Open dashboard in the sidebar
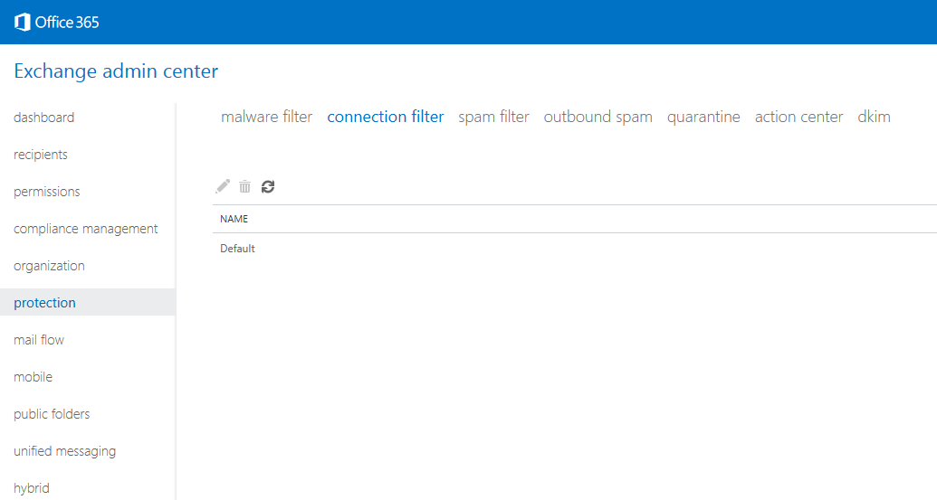Screen dimensions: 937x500 44,118
